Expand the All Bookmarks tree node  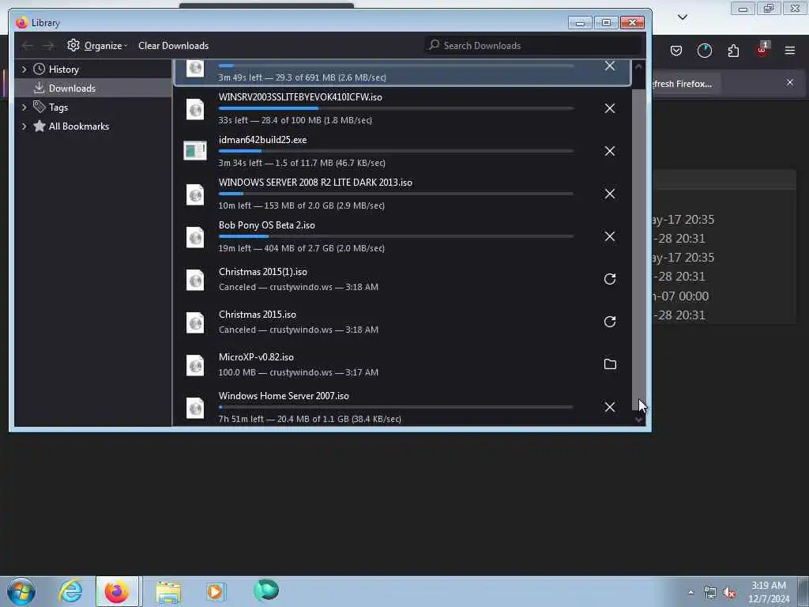(24, 126)
